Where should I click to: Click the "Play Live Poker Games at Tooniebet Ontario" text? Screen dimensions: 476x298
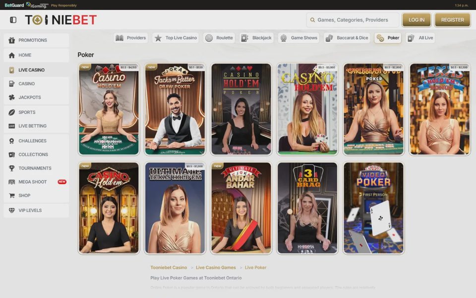tap(196, 278)
